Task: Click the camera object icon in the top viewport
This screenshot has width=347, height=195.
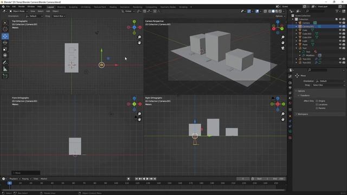Action: click(101, 65)
